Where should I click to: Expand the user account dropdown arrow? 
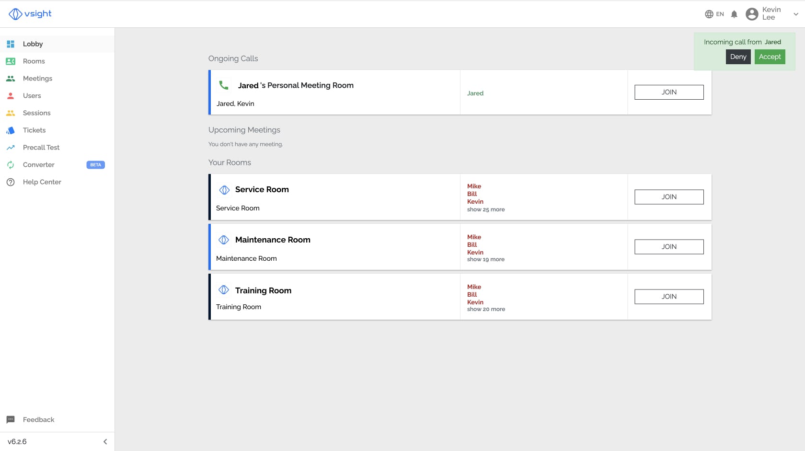click(796, 14)
